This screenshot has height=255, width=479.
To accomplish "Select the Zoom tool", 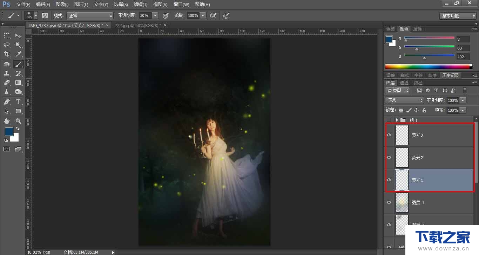I will coord(18,121).
